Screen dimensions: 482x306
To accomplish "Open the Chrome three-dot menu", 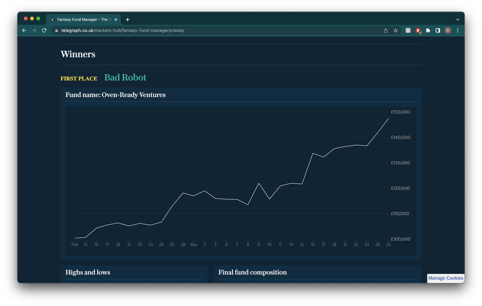I will [457, 30].
